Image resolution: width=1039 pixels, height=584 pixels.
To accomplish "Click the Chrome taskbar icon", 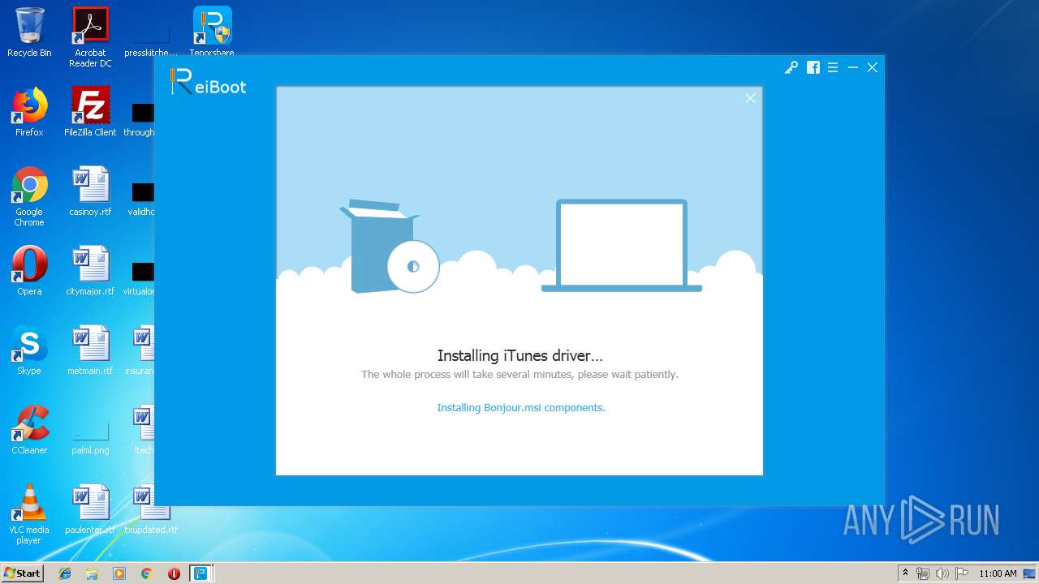I will pos(146,573).
